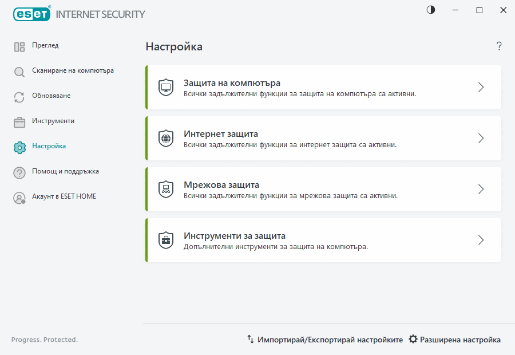515x355 pixels.
Task: Expand Инструменти за защита details arrow
Action: pyautogui.click(x=481, y=240)
